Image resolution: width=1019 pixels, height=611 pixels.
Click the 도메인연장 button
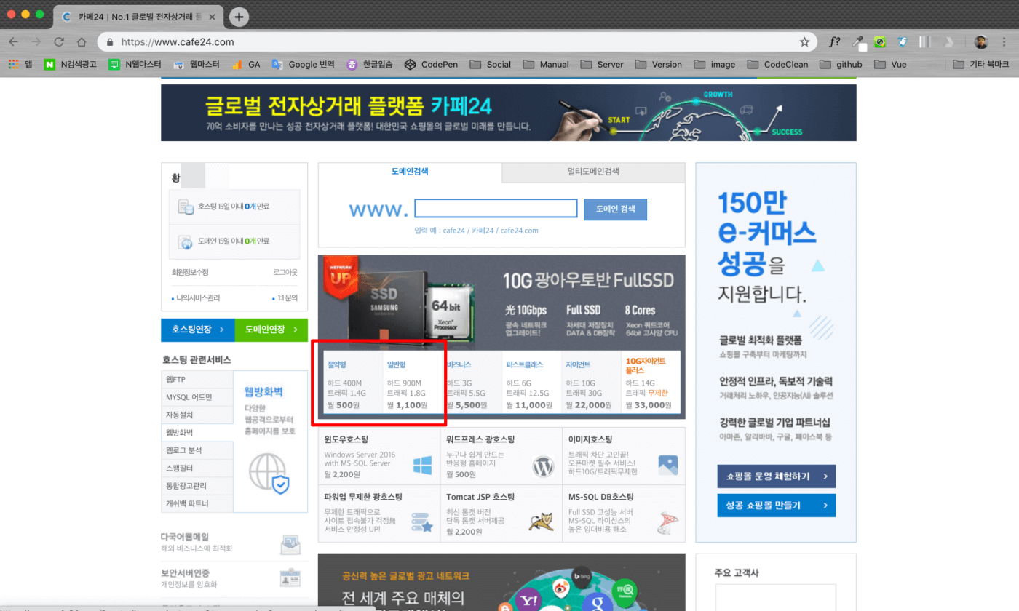click(x=271, y=330)
